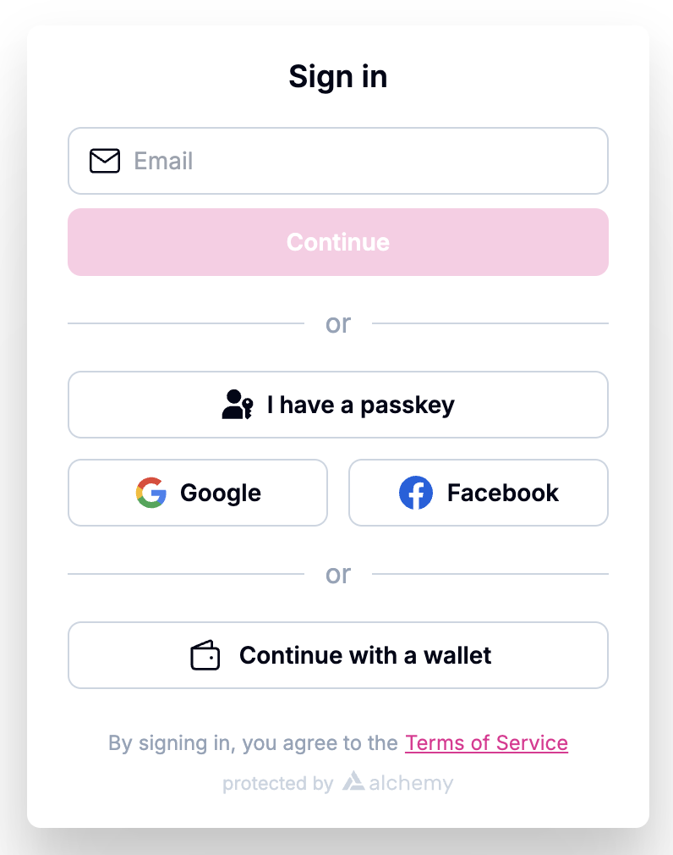Click the passkey person icon

pyautogui.click(x=235, y=404)
